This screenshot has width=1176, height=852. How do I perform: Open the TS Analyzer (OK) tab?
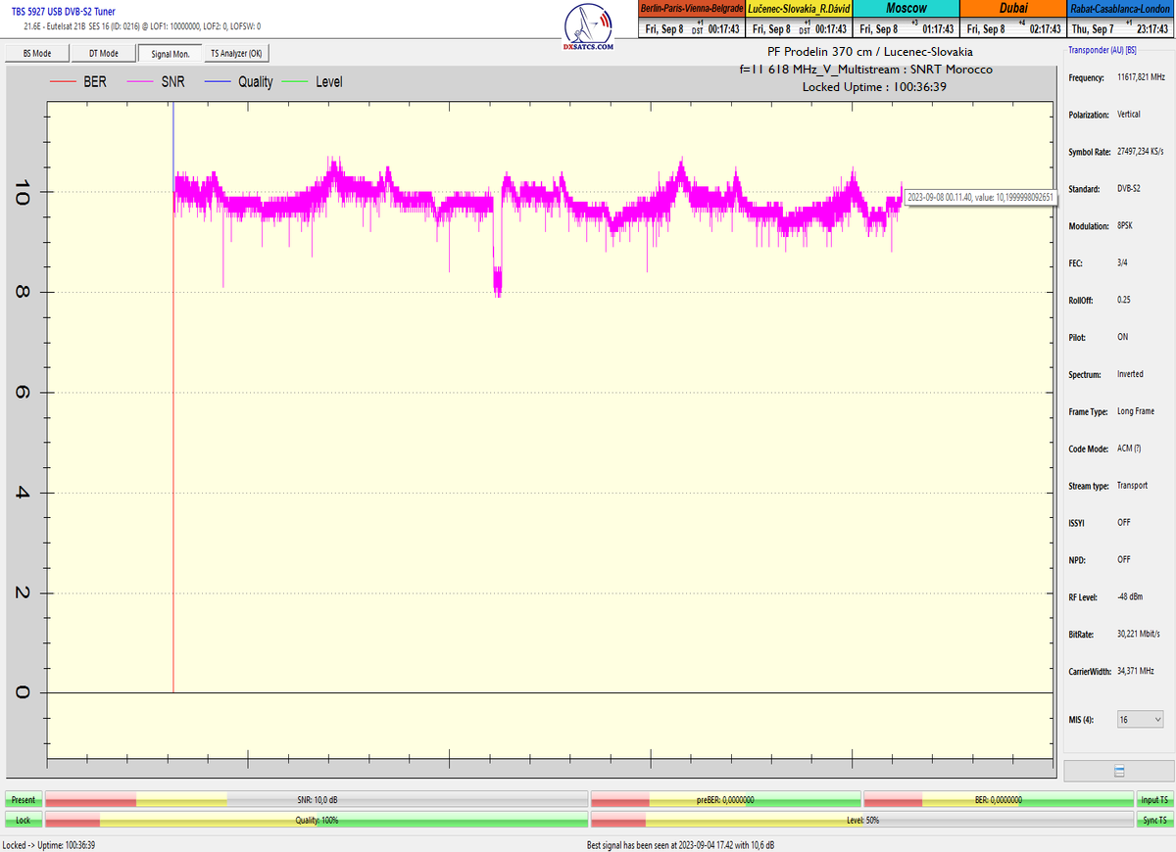pyautogui.click(x=236, y=54)
